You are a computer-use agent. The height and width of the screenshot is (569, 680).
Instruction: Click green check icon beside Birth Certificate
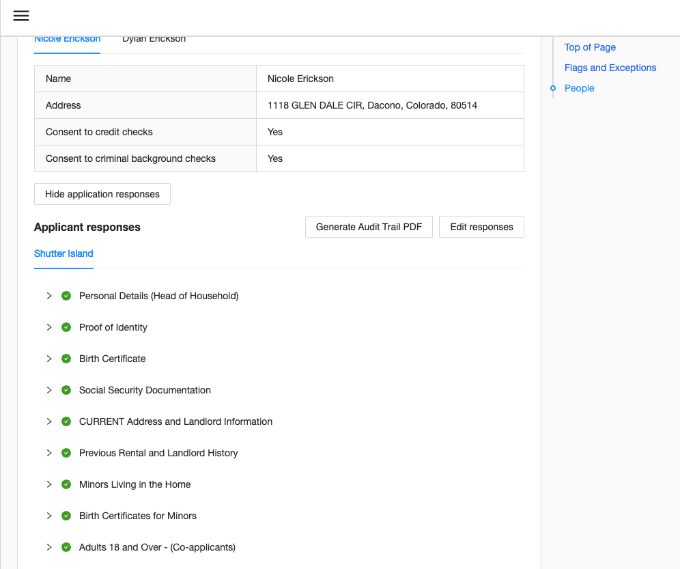point(66,359)
